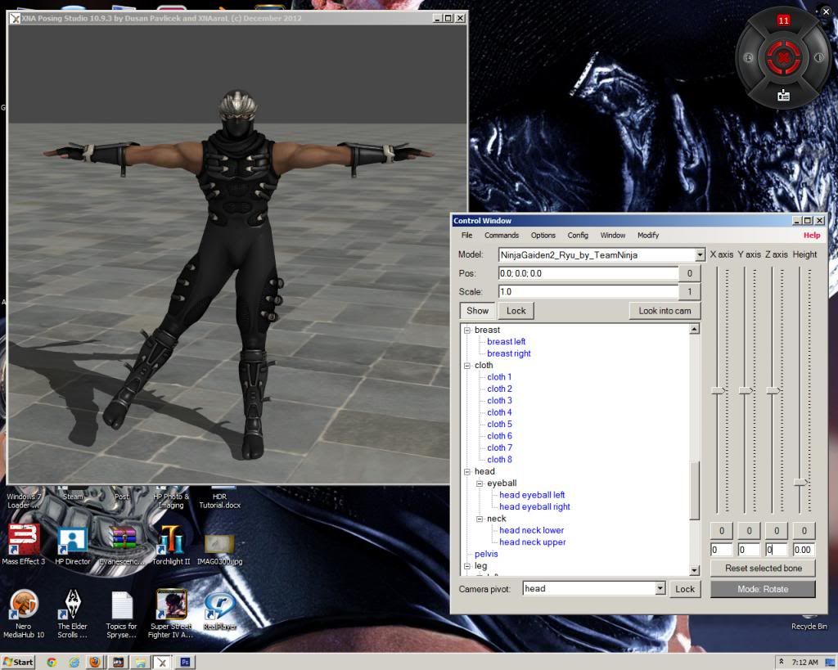Click the Chrome icon in the taskbar
Image resolution: width=838 pixels, height=670 pixels.
[52, 662]
